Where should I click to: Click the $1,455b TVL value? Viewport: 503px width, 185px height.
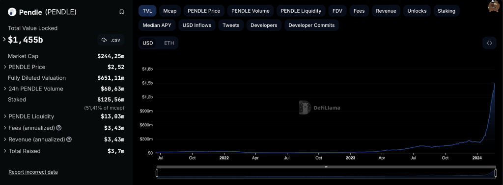(26, 40)
